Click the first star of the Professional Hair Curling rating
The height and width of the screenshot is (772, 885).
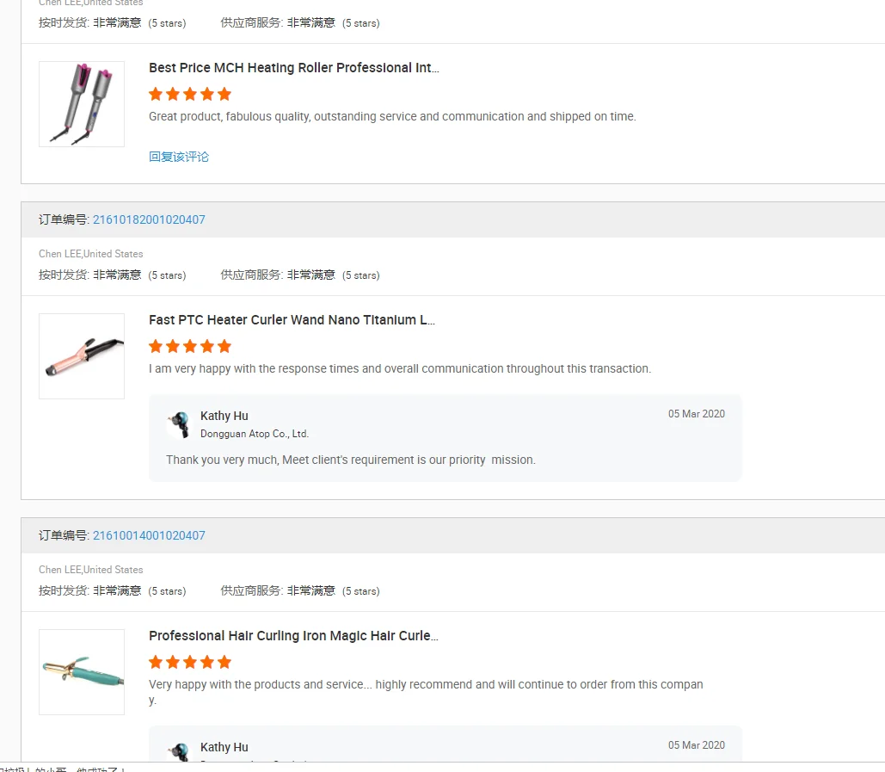[x=156, y=662]
